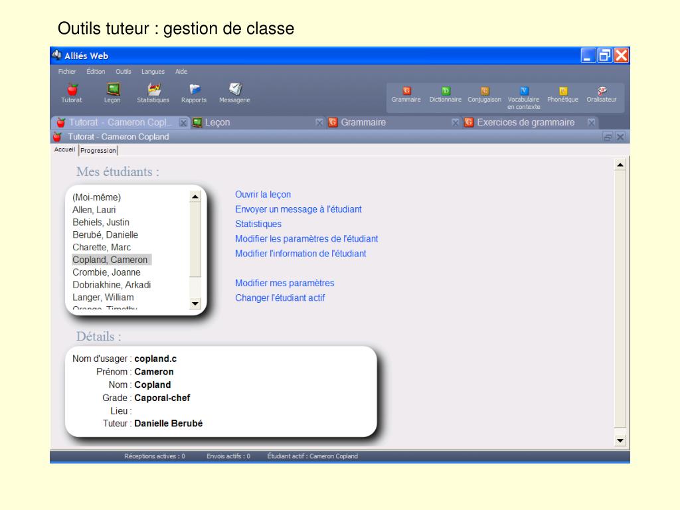Select the Accueil sub-tab

point(64,149)
